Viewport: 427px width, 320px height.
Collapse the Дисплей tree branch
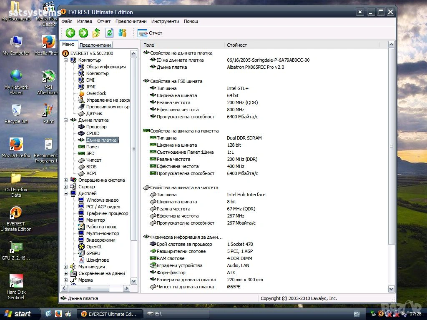(x=66, y=193)
